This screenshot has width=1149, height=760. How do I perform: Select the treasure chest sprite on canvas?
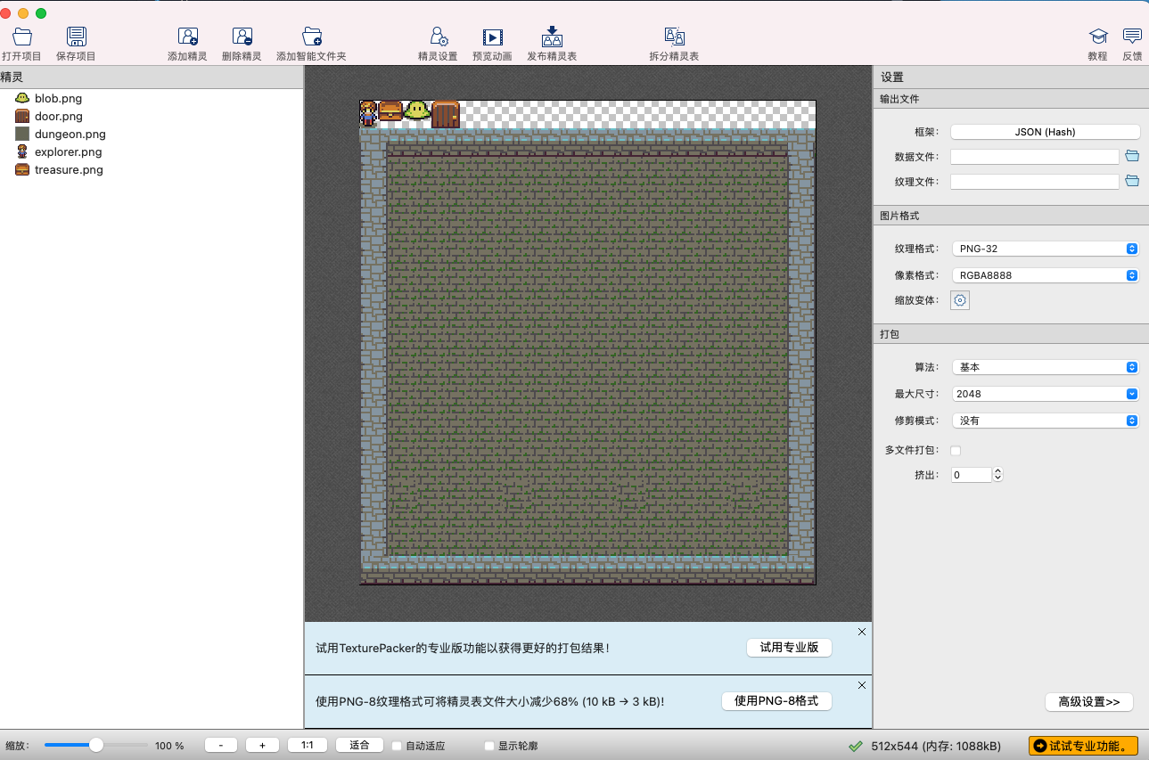(x=390, y=110)
